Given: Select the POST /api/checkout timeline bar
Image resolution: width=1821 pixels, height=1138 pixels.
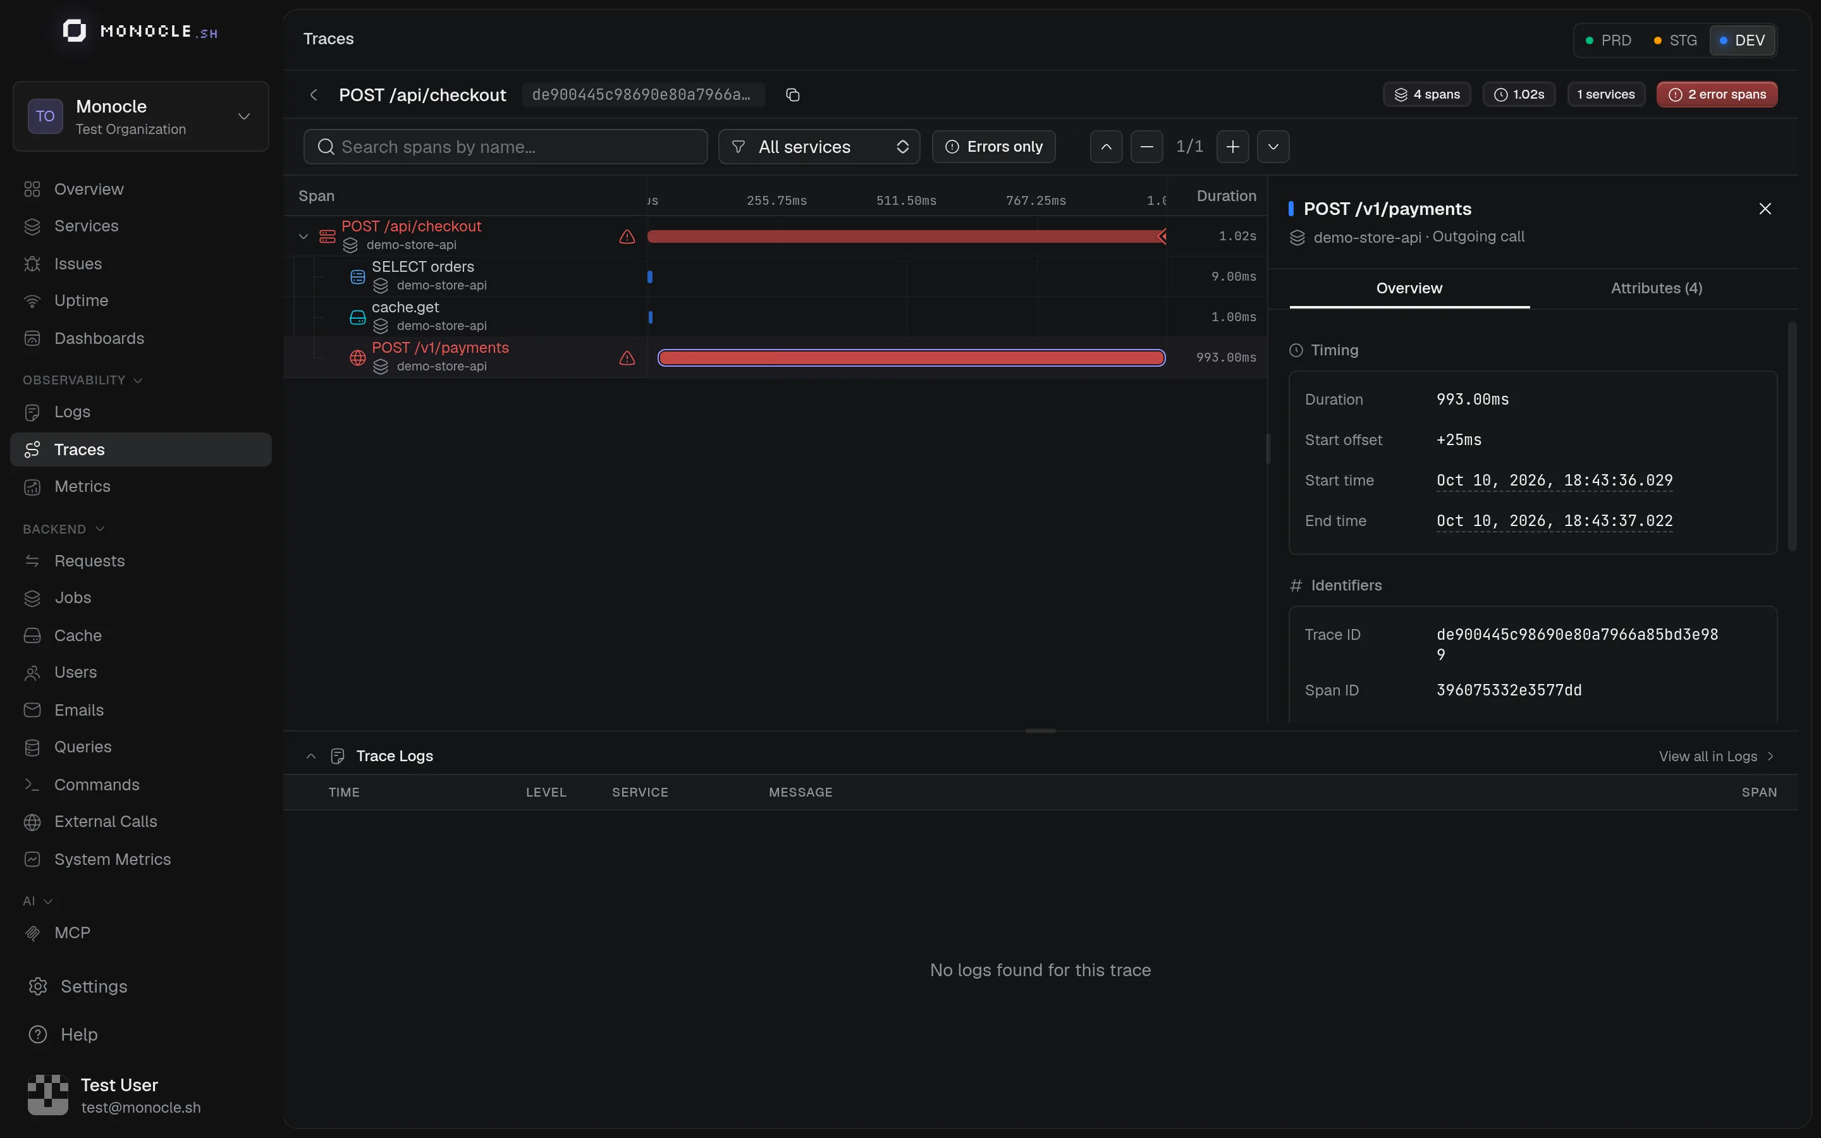Looking at the screenshot, I should pyautogui.click(x=907, y=236).
